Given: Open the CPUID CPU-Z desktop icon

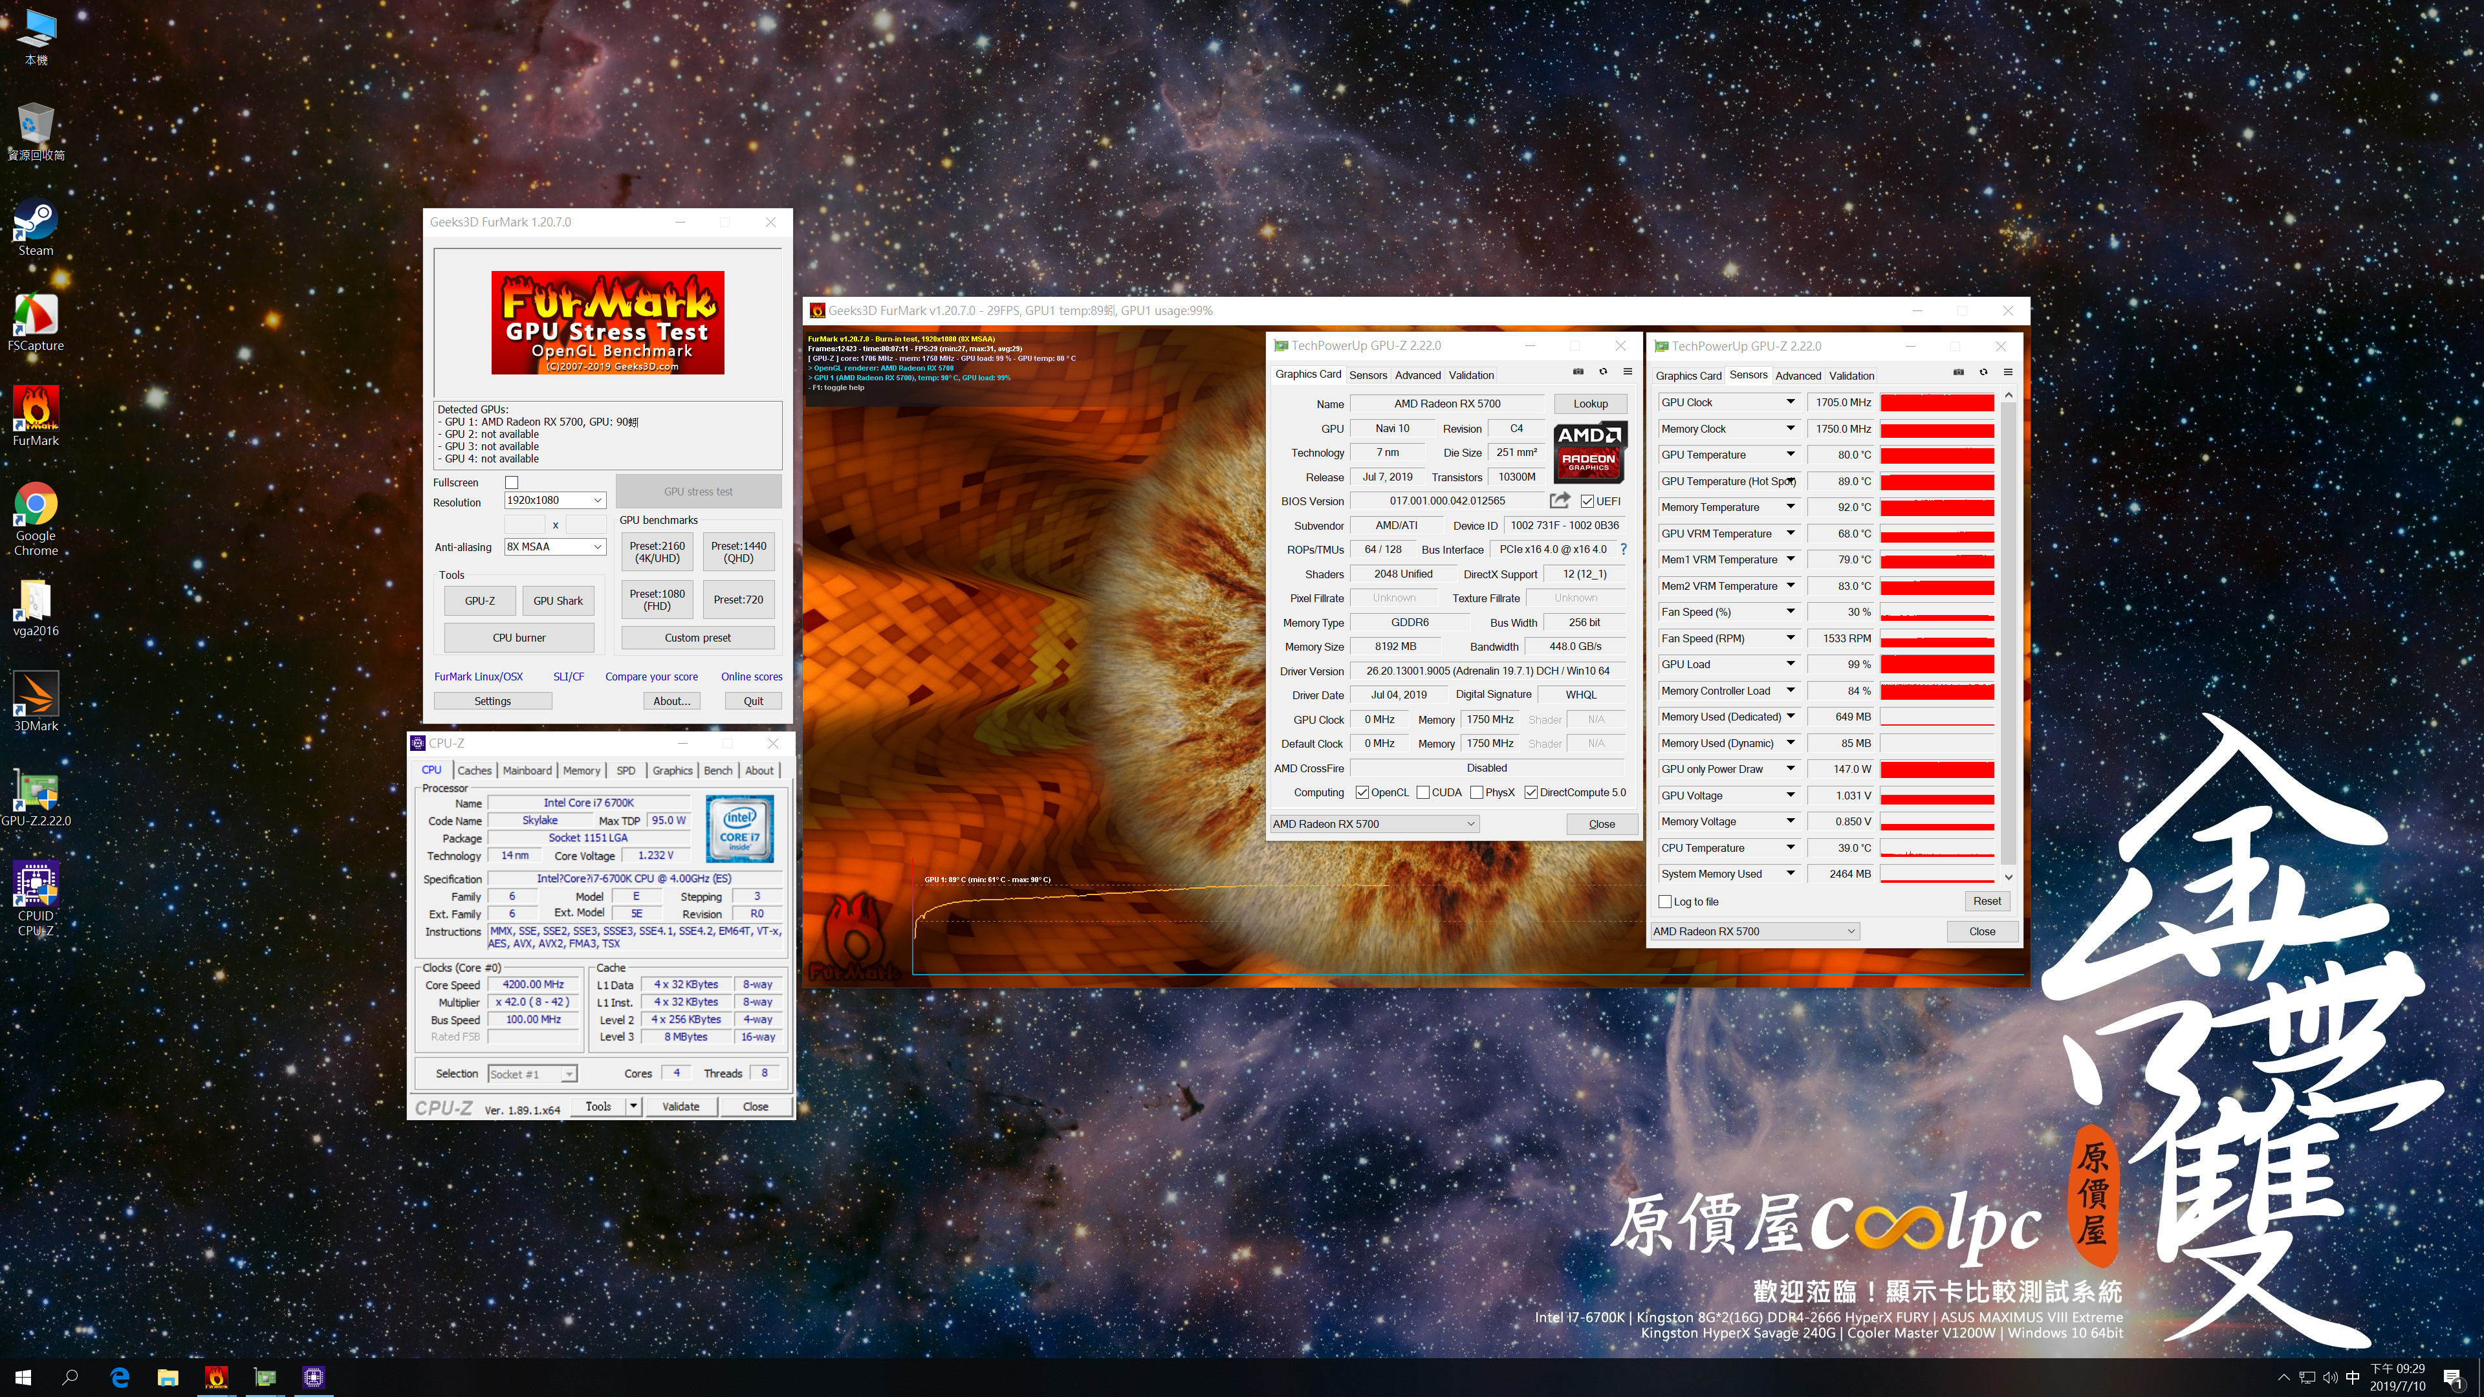Looking at the screenshot, I should click(36, 900).
